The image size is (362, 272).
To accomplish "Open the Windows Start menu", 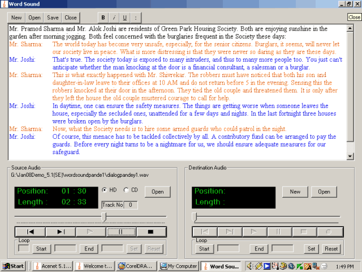I will (x=14, y=266).
